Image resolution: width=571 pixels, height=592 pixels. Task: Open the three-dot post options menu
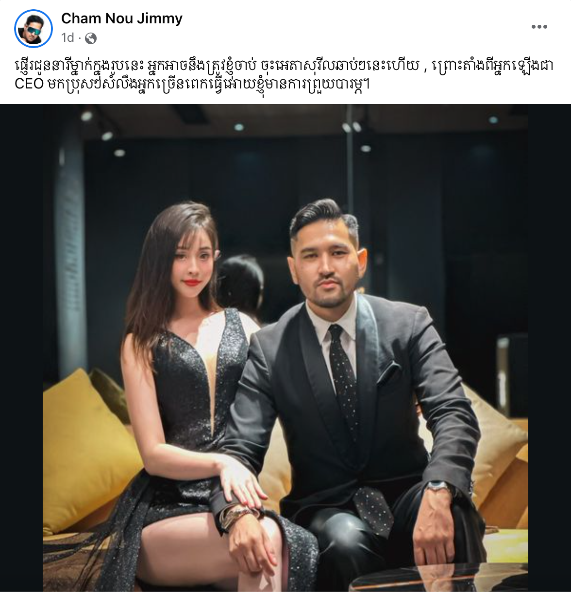click(539, 27)
